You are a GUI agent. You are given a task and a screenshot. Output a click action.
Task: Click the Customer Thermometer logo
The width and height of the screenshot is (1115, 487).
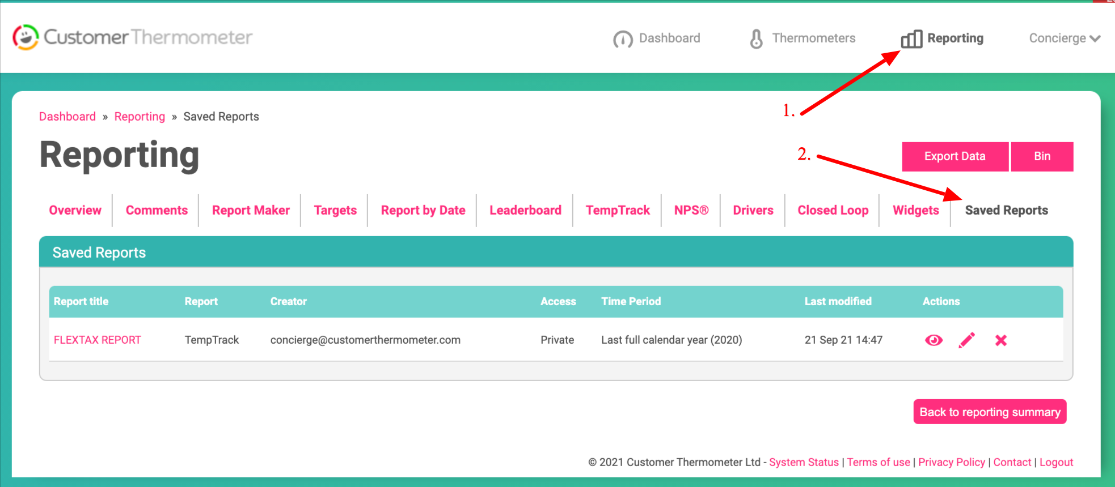132,37
